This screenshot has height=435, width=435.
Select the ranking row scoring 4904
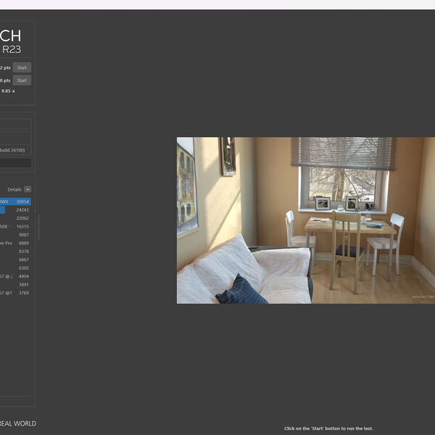tap(15, 276)
